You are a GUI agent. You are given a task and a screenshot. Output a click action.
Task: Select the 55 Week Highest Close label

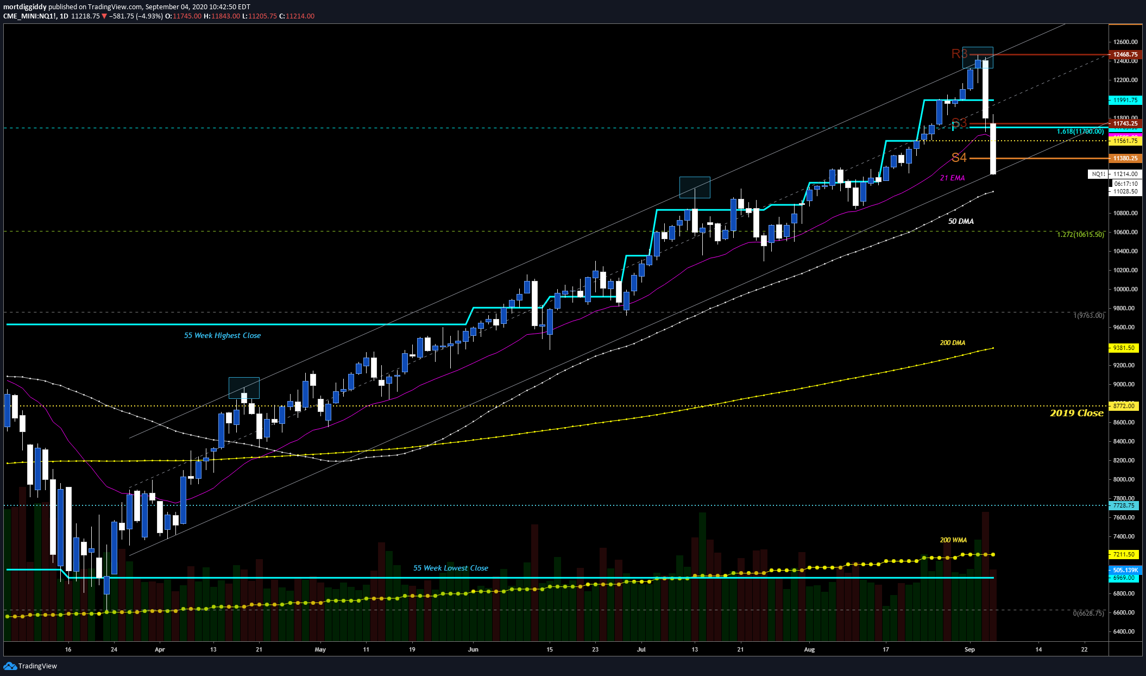(222, 335)
